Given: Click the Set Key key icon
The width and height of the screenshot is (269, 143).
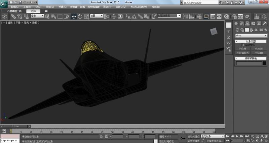Looking at the screenshot, I should coord(183,138).
